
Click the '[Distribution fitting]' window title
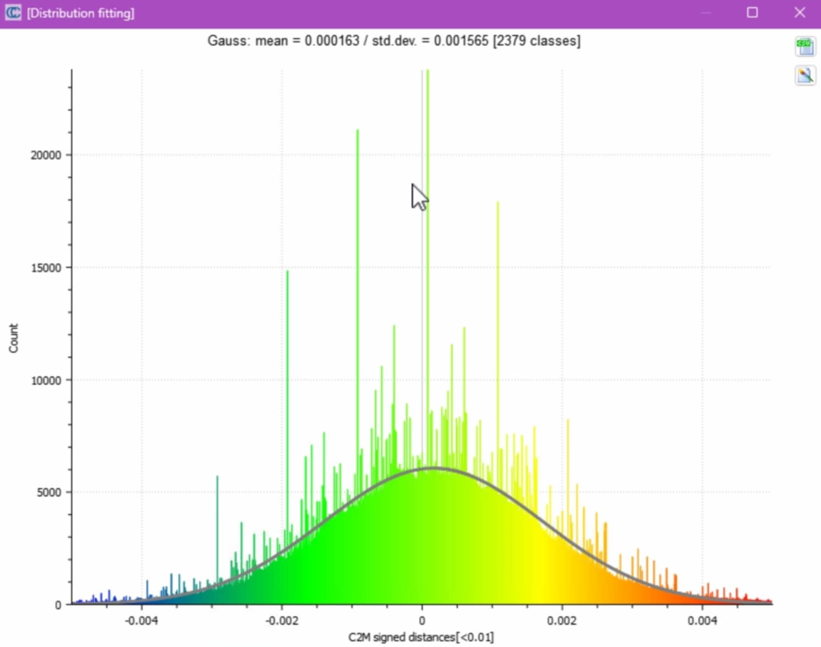(x=80, y=13)
